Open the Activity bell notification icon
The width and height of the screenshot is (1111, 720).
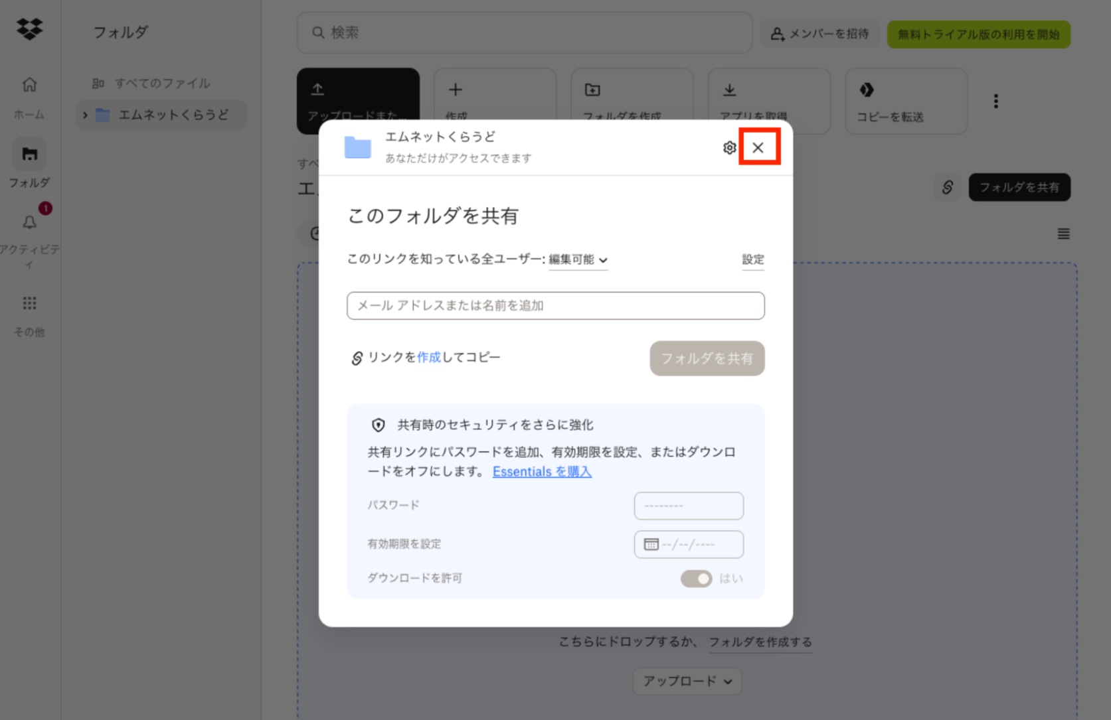click(x=29, y=222)
